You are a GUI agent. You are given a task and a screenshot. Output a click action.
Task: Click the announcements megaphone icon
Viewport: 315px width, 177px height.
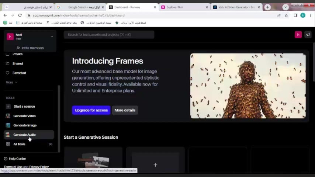click(308, 35)
